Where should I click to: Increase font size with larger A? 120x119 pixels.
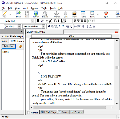click(x=50, y=21)
